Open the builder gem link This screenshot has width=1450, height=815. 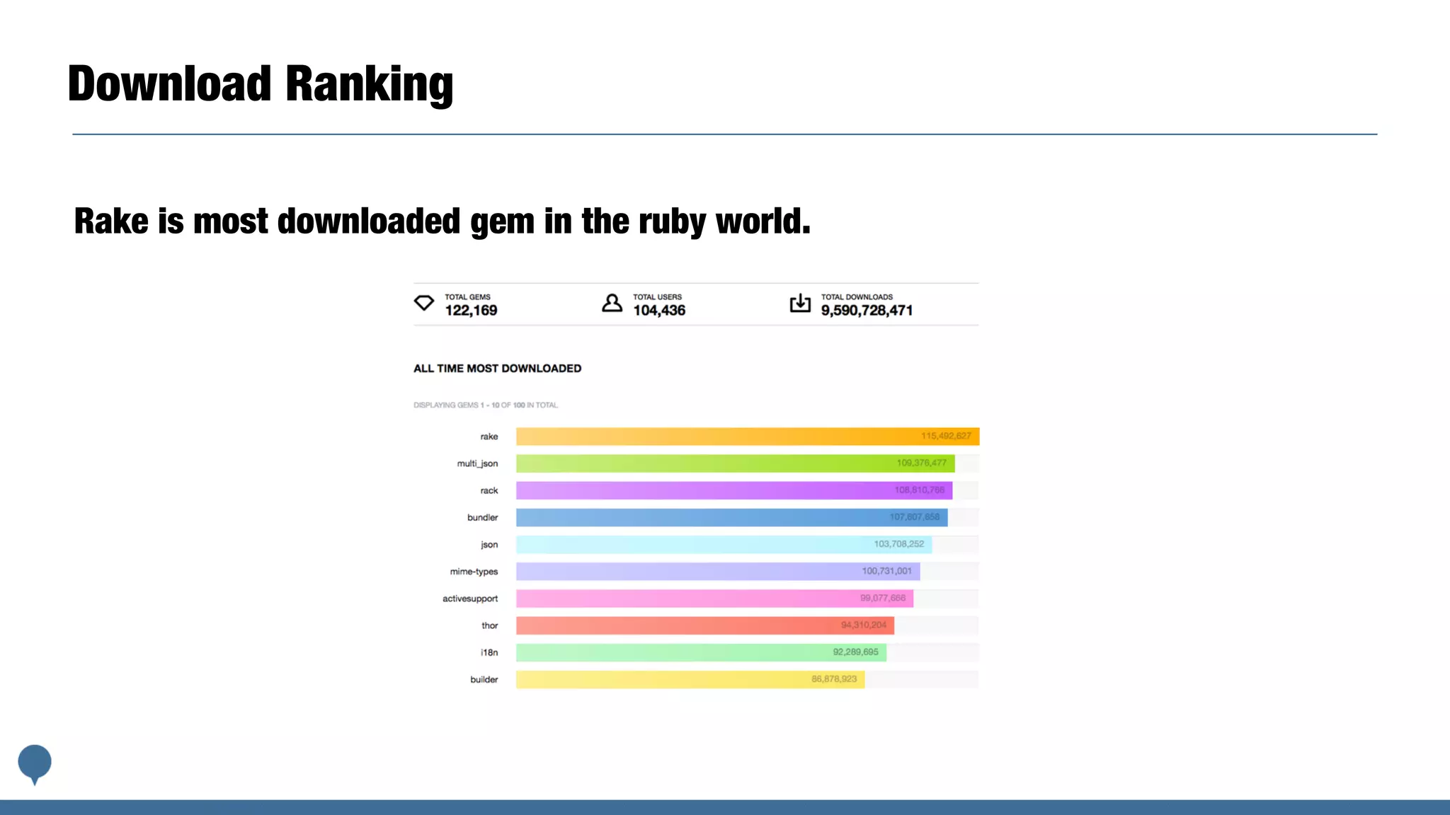[x=484, y=679]
